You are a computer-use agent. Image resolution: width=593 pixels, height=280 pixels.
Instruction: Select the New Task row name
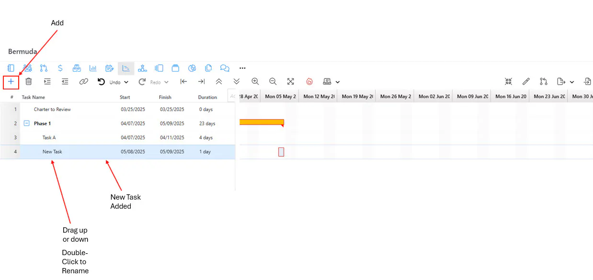point(52,152)
